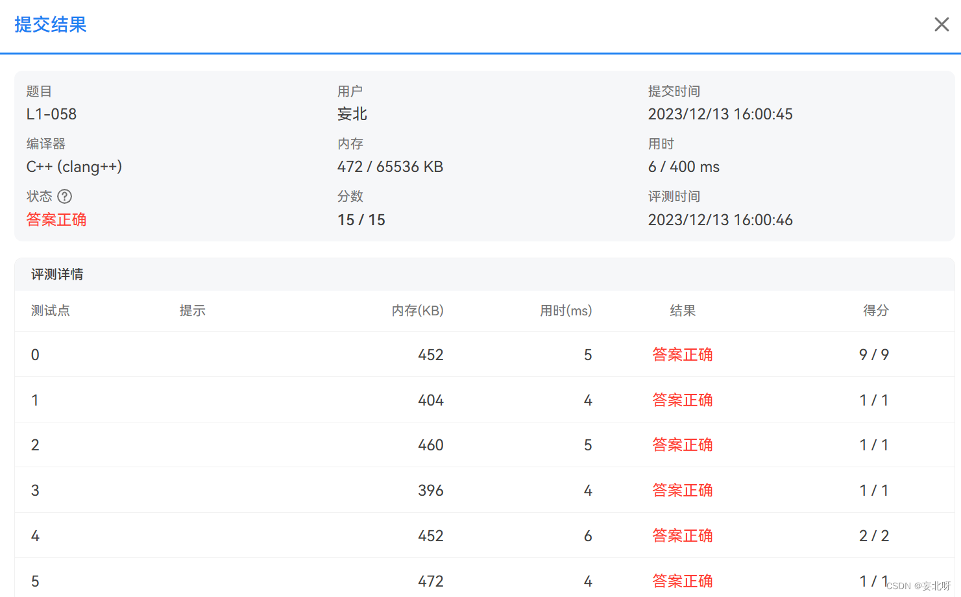Click the 用时(ms) column header
961x597 pixels.
[x=566, y=311]
